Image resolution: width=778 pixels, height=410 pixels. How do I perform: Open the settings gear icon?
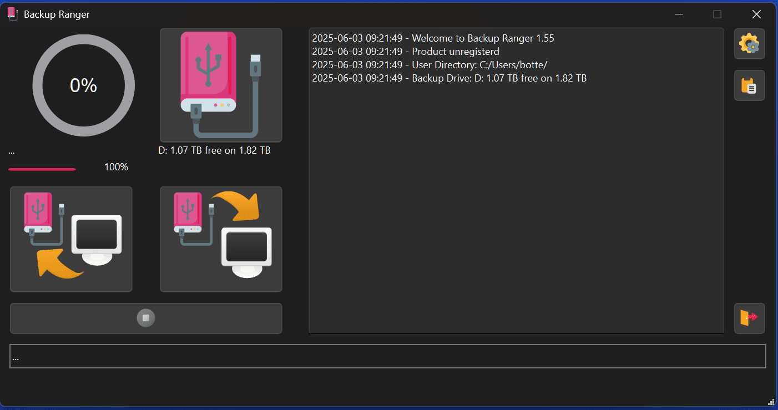point(749,44)
